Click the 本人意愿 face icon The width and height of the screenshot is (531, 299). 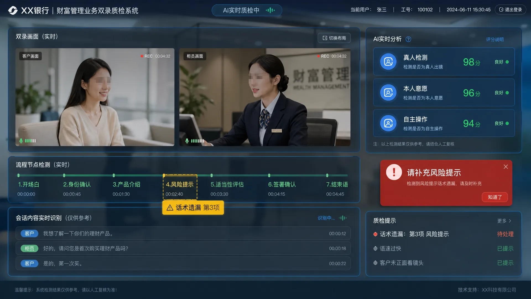[388, 92]
